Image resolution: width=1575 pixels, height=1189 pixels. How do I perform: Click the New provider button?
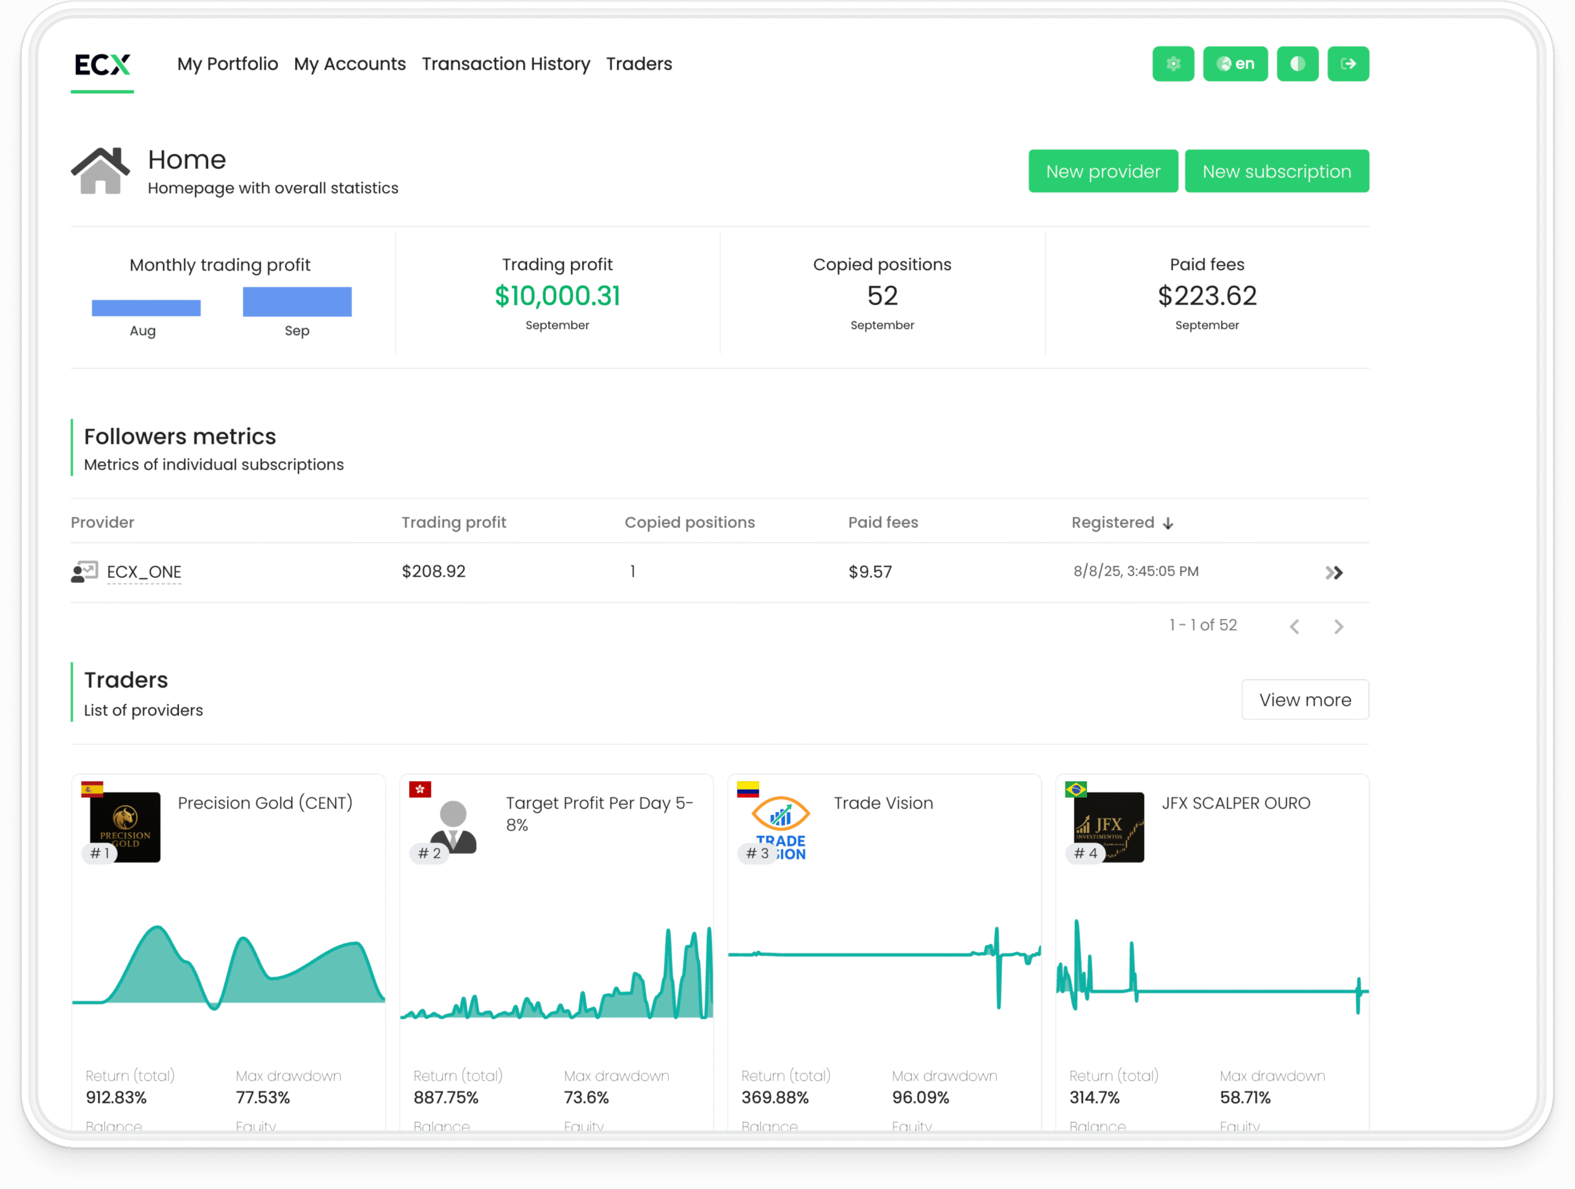pos(1102,171)
